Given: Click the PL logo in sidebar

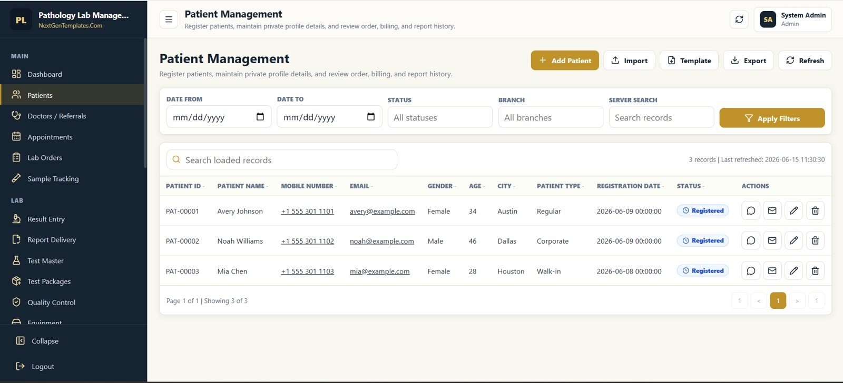Looking at the screenshot, I should click(21, 20).
